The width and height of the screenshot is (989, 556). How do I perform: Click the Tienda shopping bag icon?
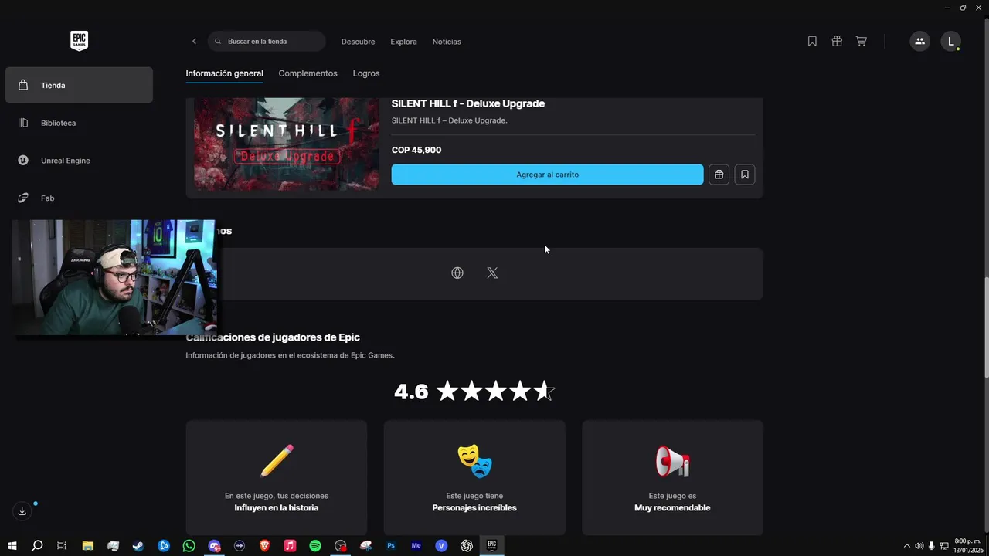tap(23, 85)
